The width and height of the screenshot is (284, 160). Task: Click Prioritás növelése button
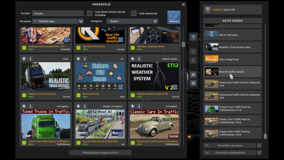tap(229, 145)
